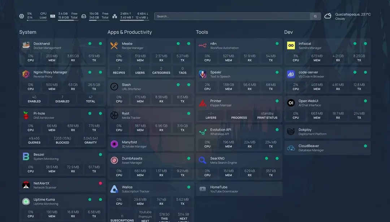390x222 pixels.
Task: Open the Dokploy Deployment Platform link
Action: [327, 132]
